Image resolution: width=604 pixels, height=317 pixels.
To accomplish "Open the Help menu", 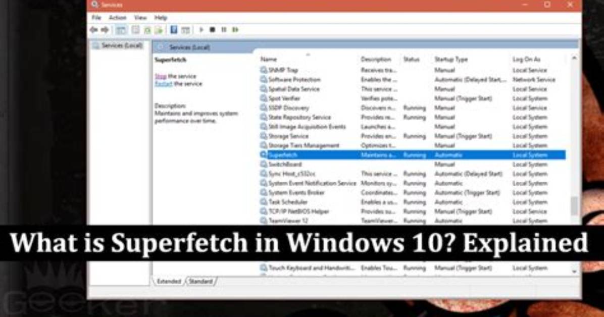I will pyautogui.click(x=161, y=18).
